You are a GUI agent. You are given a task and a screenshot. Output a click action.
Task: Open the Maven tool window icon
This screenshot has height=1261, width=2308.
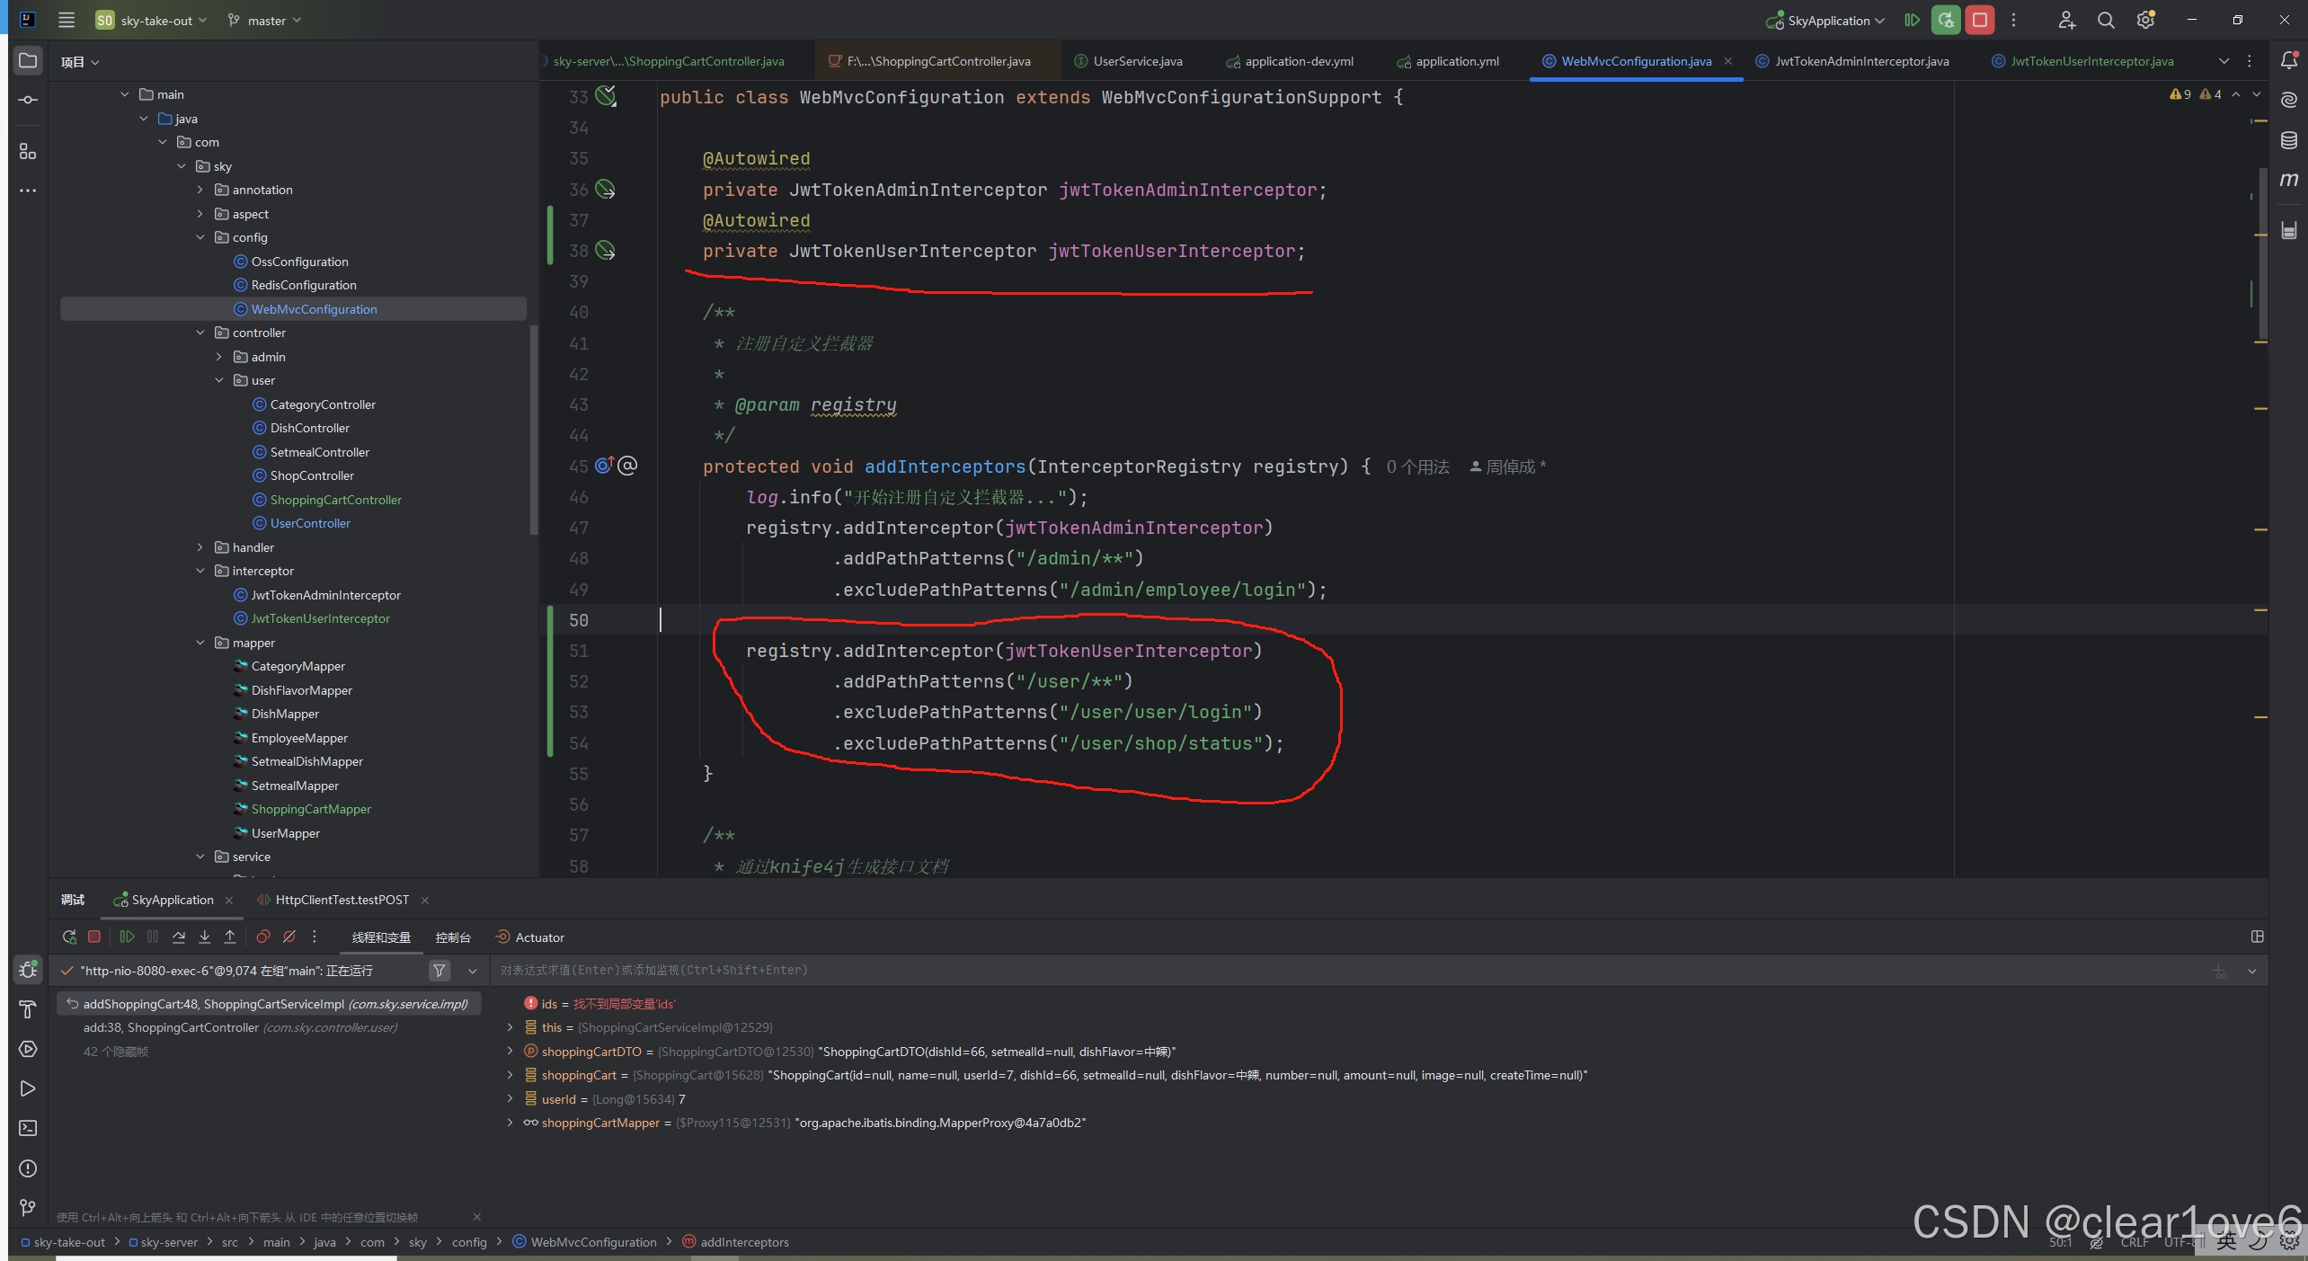tap(2289, 180)
